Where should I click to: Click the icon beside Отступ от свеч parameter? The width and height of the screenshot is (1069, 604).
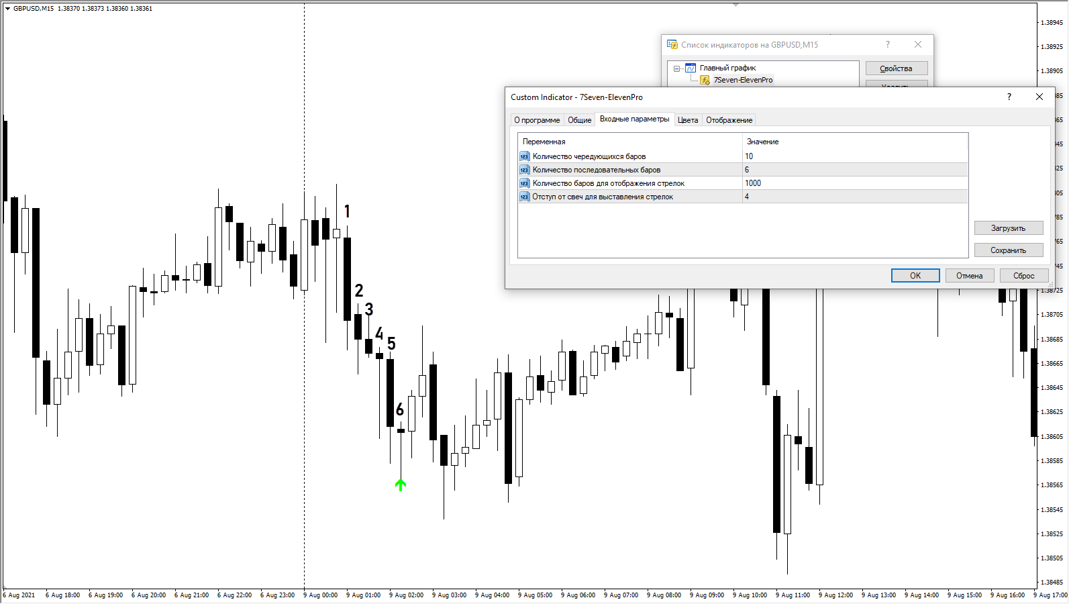coord(524,197)
